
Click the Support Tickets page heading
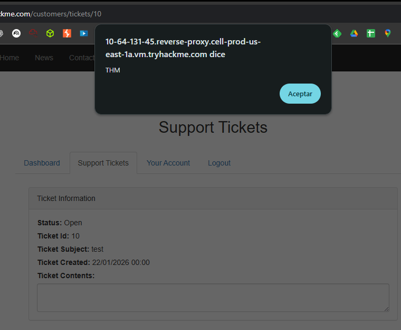click(x=213, y=127)
